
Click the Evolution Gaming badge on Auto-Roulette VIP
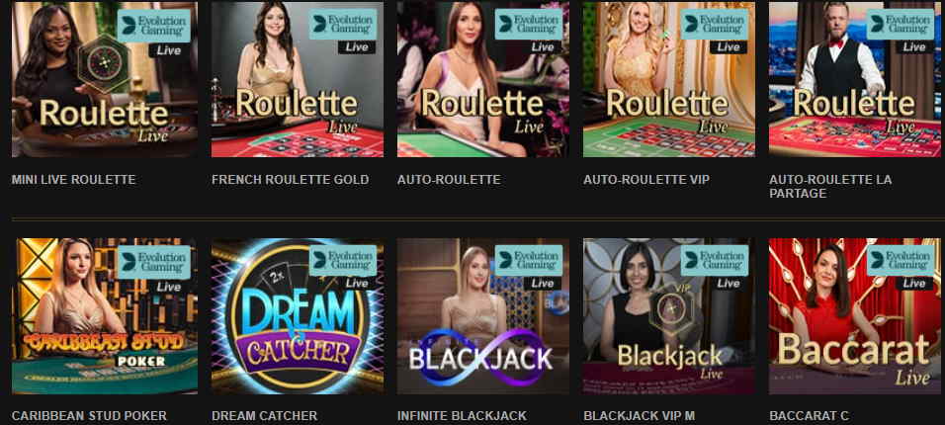tap(715, 26)
